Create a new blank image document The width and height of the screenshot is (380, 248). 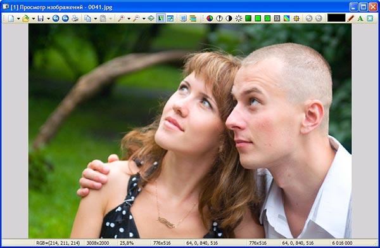pos(11,18)
